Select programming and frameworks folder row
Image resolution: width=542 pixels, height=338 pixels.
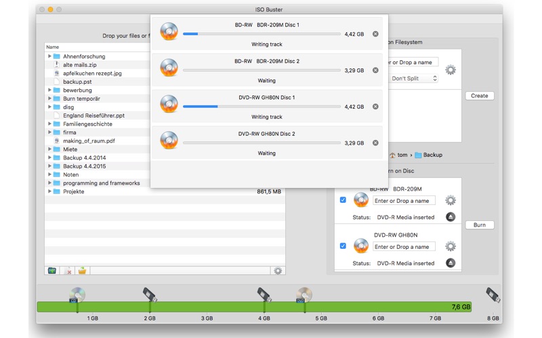[x=98, y=183]
